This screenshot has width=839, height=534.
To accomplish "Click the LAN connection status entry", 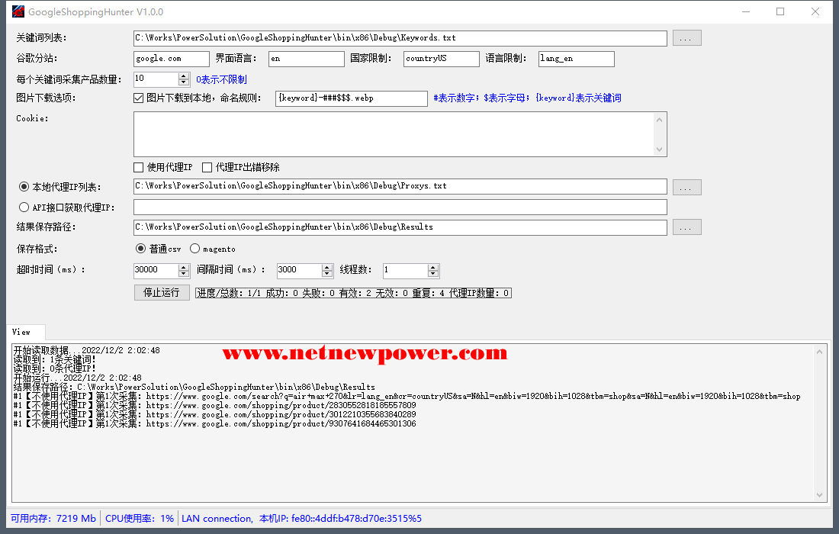I will click(x=302, y=519).
